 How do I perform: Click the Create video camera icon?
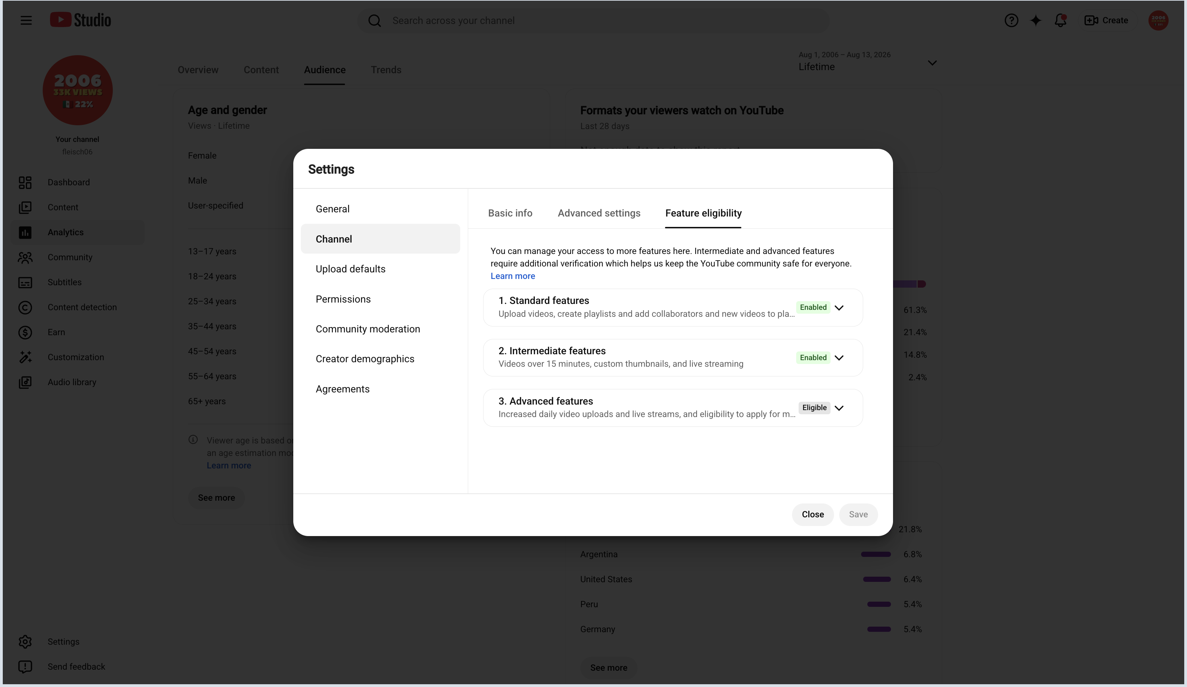pyautogui.click(x=1091, y=20)
